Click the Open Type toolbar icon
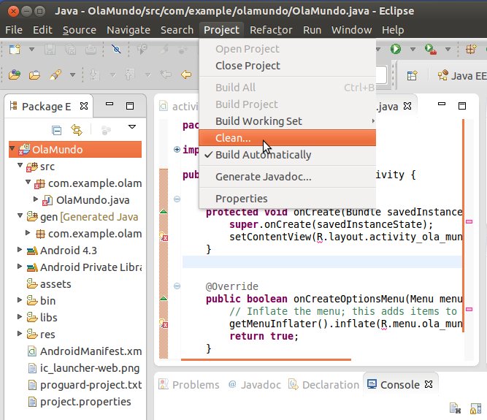The width and height of the screenshot is (487, 420). tap(15, 75)
